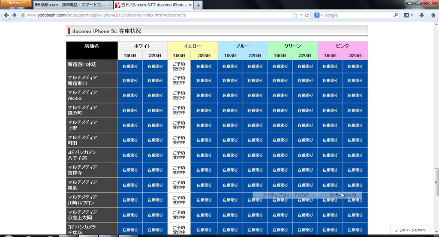Click the マルチメディア横浜 store row
This screenshot has height=237, width=439.
click(x=92, y=185)
